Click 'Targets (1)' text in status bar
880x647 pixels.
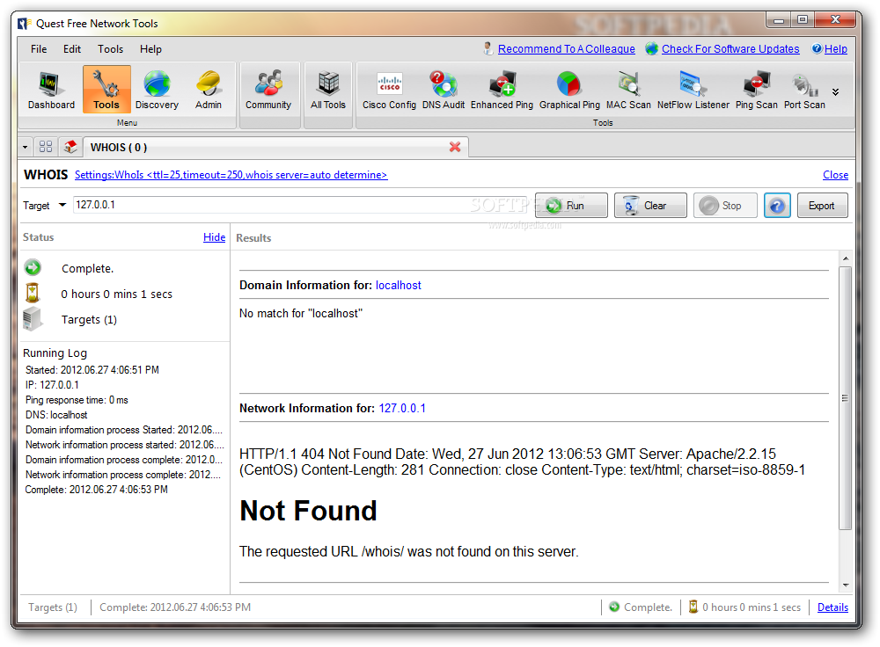click(x=53, y=607)
